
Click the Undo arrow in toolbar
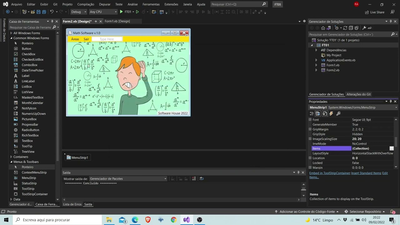click(52, 12)
